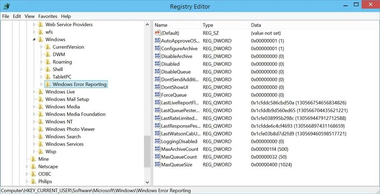Expand the Web Service Providers key
This screenshot has width=380, height=194.
pyautogui.click(x=34, y=24)
